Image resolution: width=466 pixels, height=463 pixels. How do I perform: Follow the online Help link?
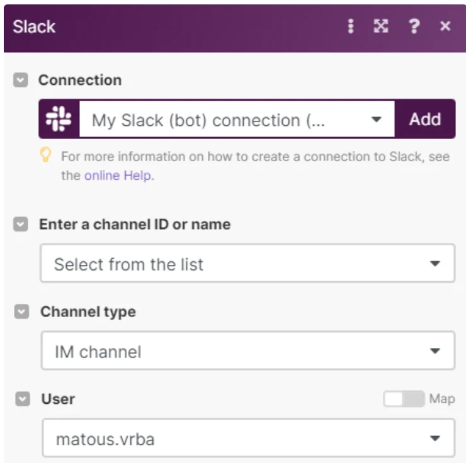(x=118, y=176)
